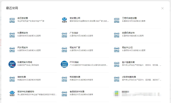Open the 广东油封 title
Screen dimensions: 171x103
coord(74,33)
